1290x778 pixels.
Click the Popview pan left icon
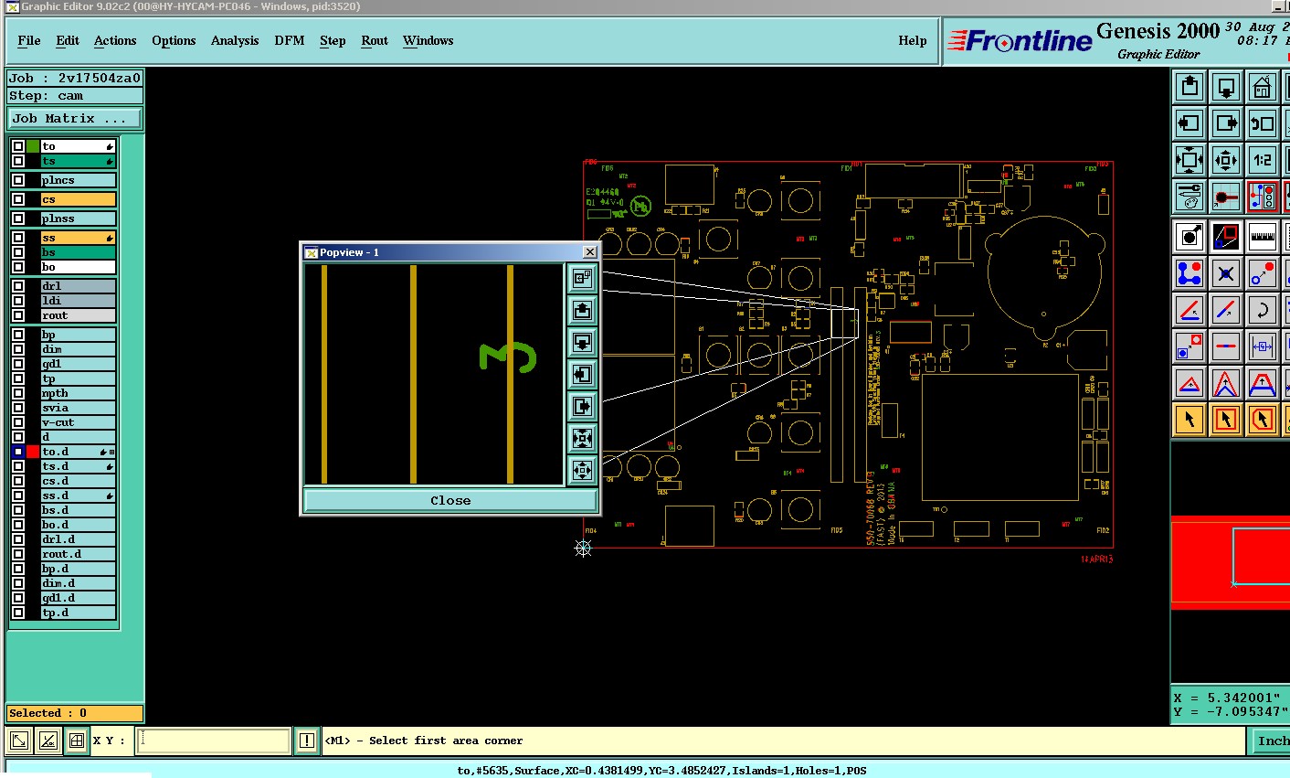(x=582, y=374)
